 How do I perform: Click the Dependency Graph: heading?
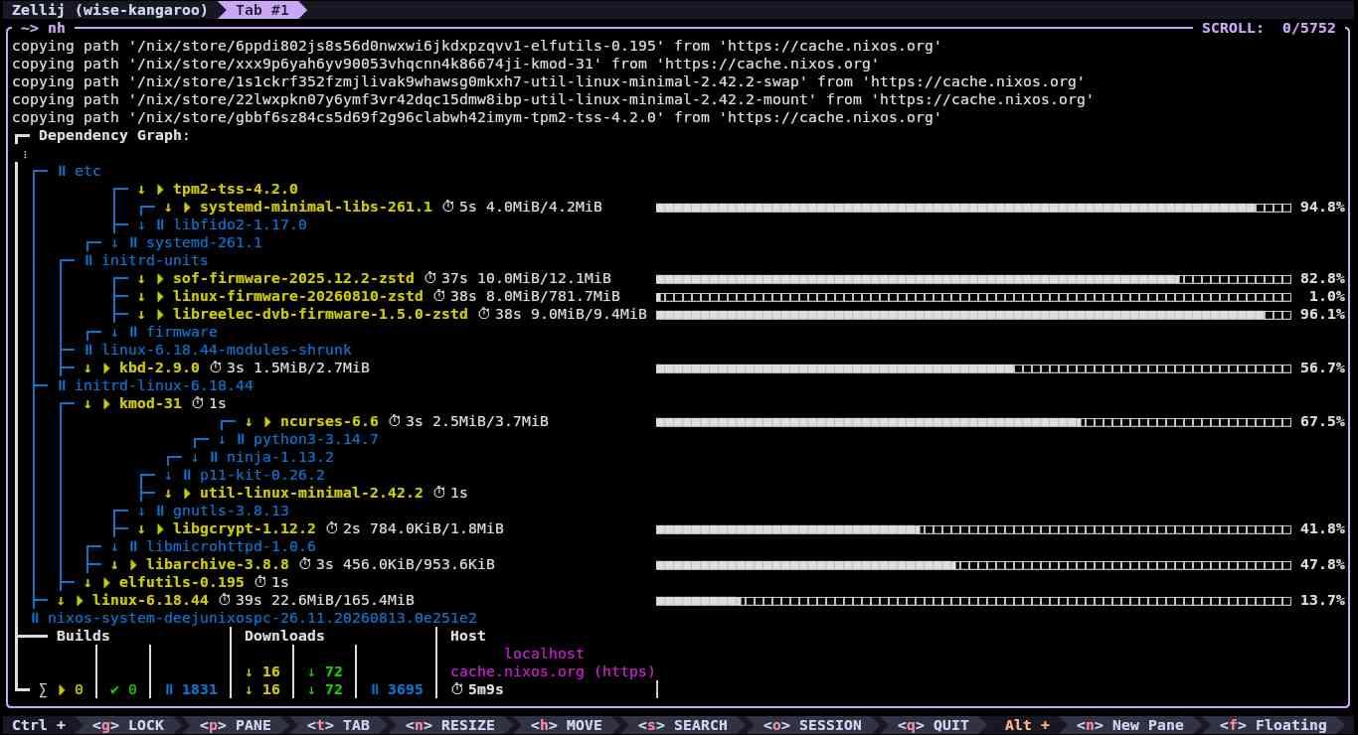[114, 135]
